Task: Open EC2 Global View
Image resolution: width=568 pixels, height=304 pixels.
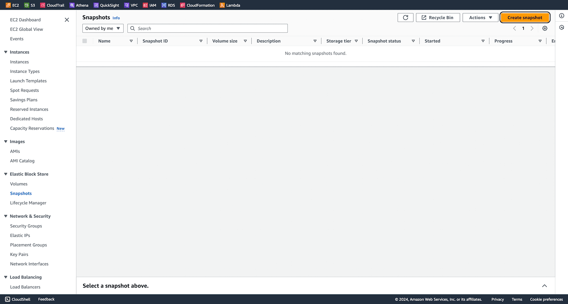Action: click(x=26, y=29)
